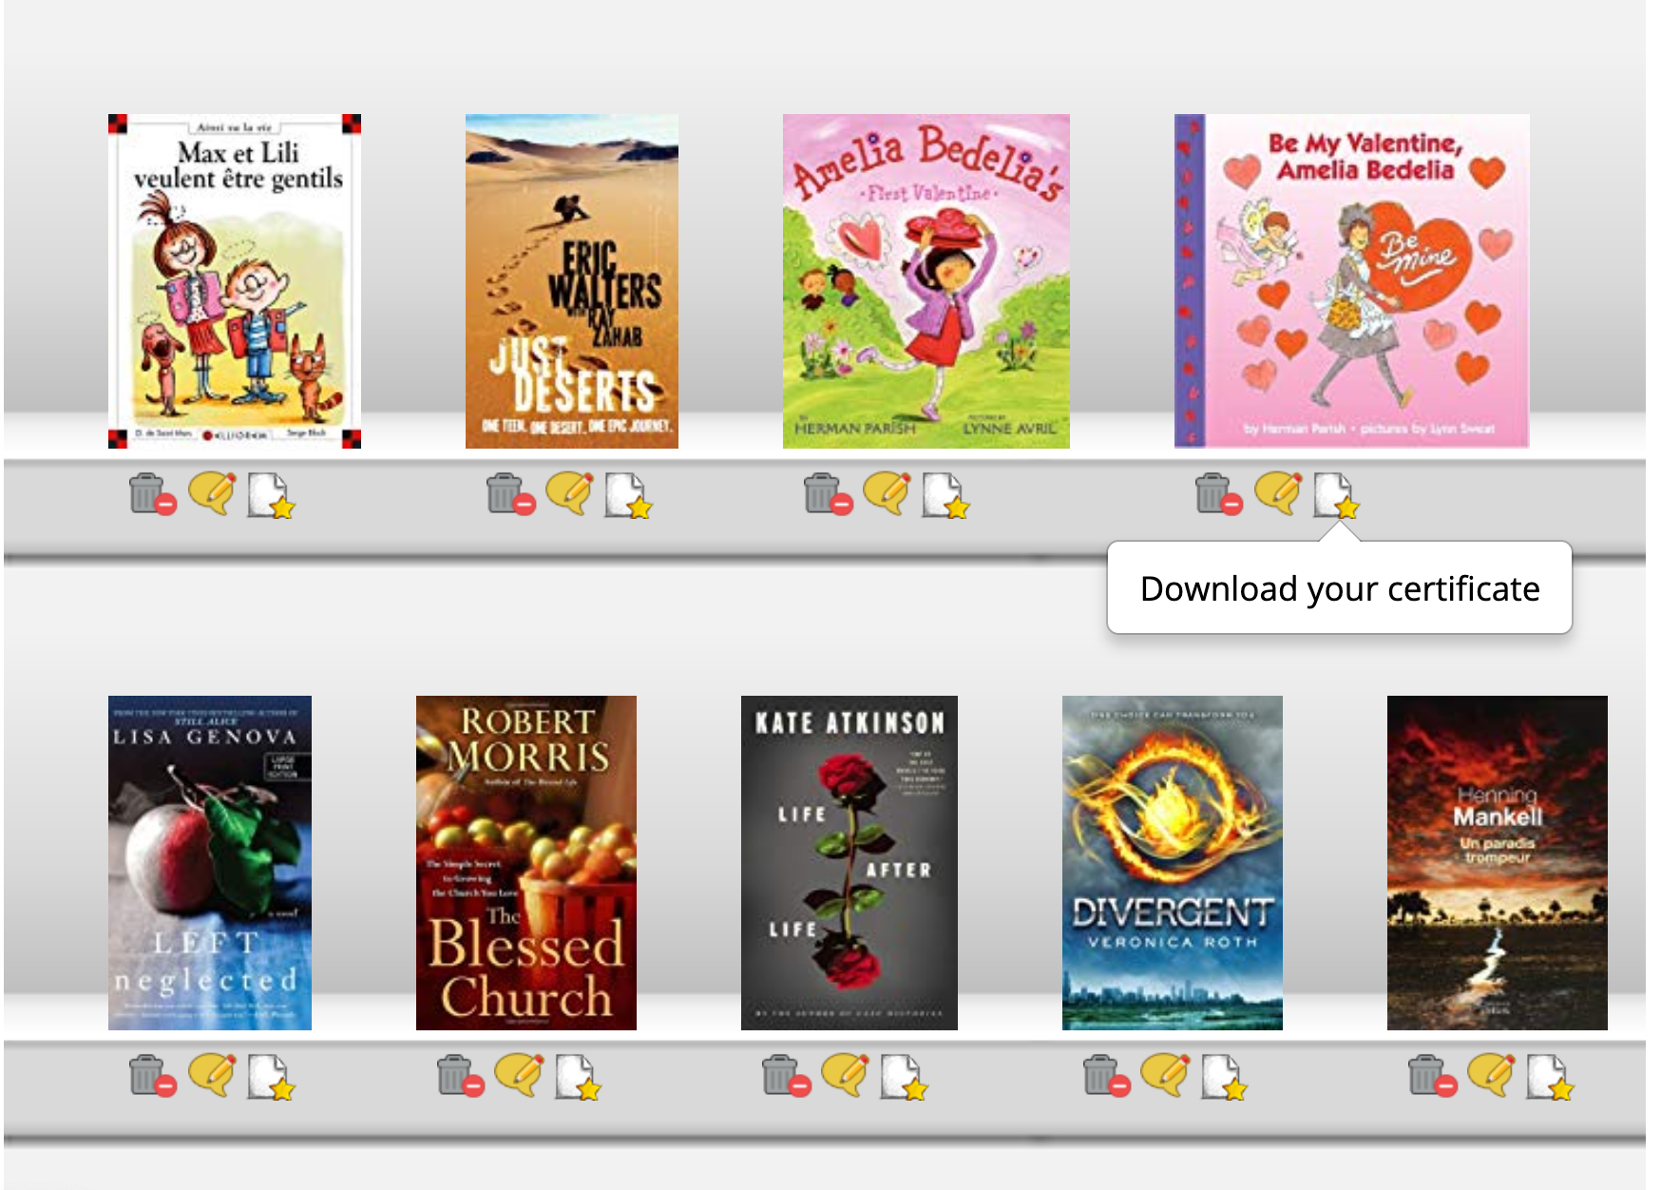This screenshot has width=1661, height=1190.
Task: Remove Be My Valentine, Amelia Bedelia
Action: click(1219, 494)
